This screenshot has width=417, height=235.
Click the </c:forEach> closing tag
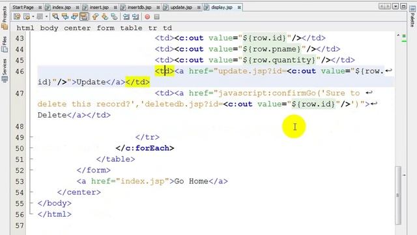coord(145,148)
